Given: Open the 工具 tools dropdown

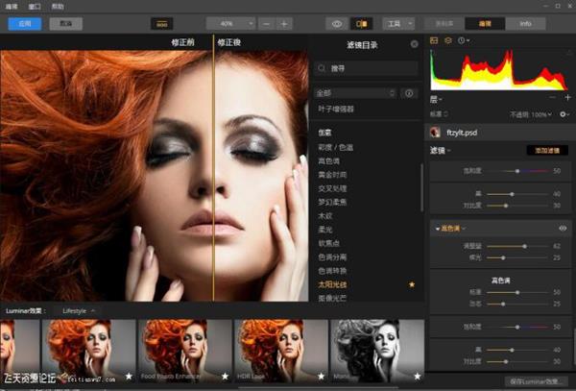Looking at the screenshot, I should (397, 23).
